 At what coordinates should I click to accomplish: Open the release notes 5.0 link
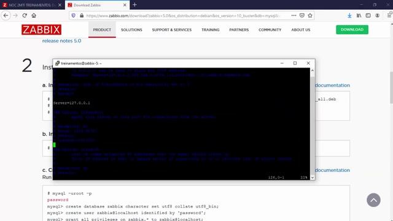coord(61,41)
